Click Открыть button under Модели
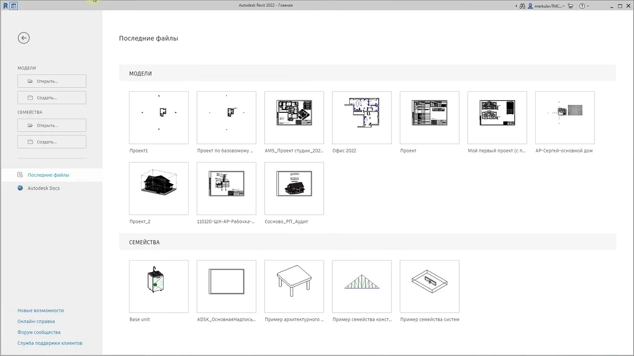634x356 pixels. pos(52,81)
